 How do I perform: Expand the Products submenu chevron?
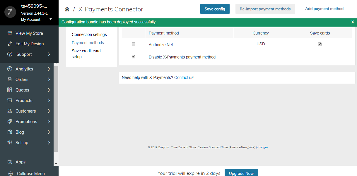(49, 101)
